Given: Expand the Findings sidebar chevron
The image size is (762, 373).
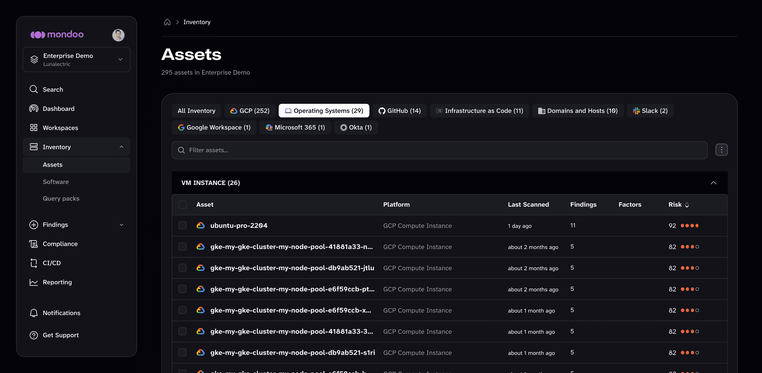Looking at the screenshot, I should pyautogui.click(x=121, y=225).
